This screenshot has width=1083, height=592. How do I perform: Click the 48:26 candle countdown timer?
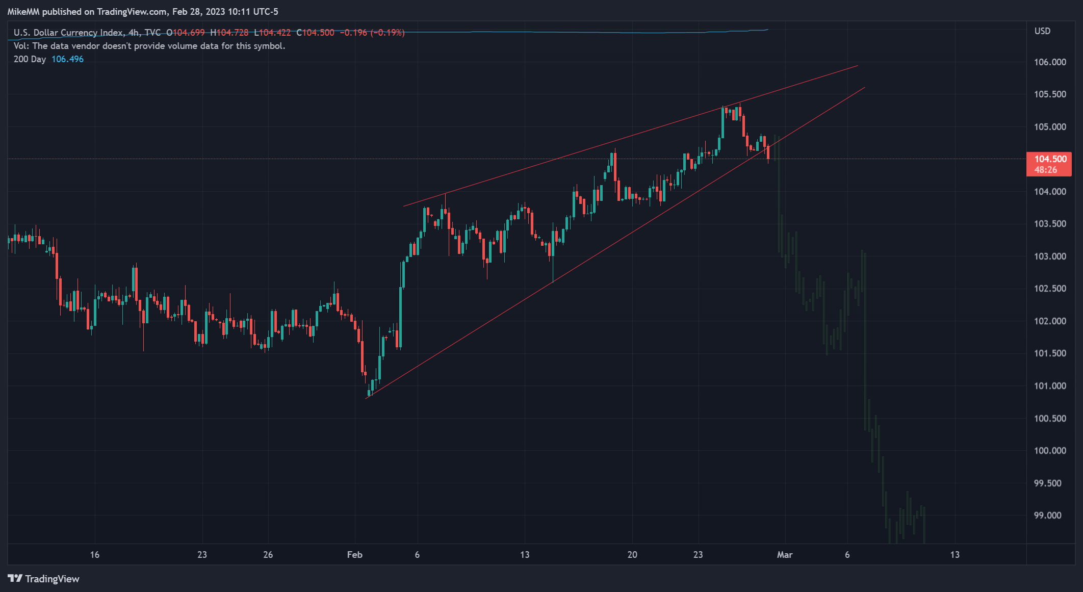tap(1046, 170)
